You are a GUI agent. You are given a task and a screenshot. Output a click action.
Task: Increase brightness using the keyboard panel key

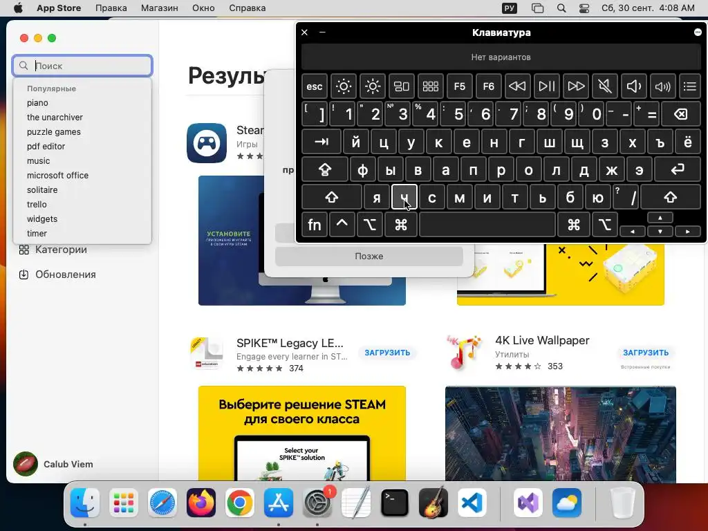(x=373, y=86)
